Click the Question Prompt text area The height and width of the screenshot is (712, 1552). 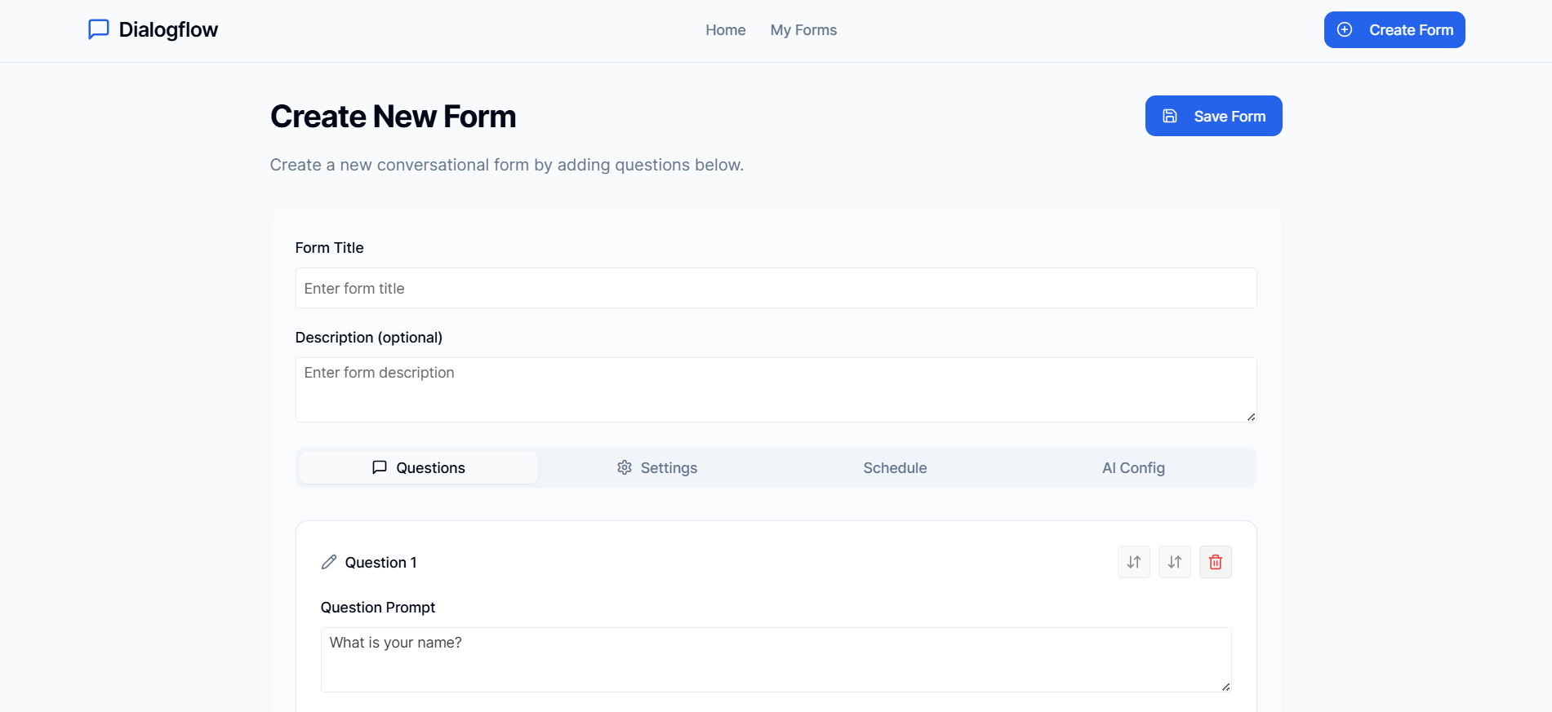click(776, 659)
